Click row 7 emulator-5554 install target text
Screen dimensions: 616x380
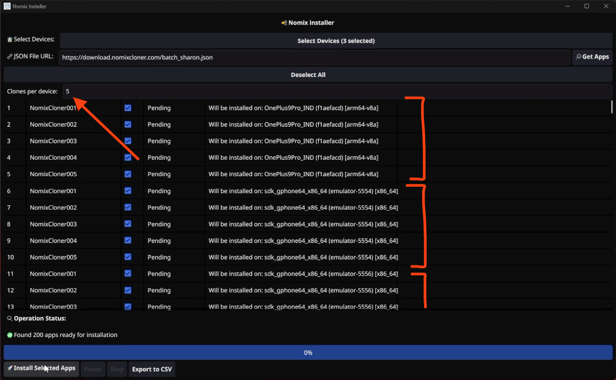(x=303, y=208)
